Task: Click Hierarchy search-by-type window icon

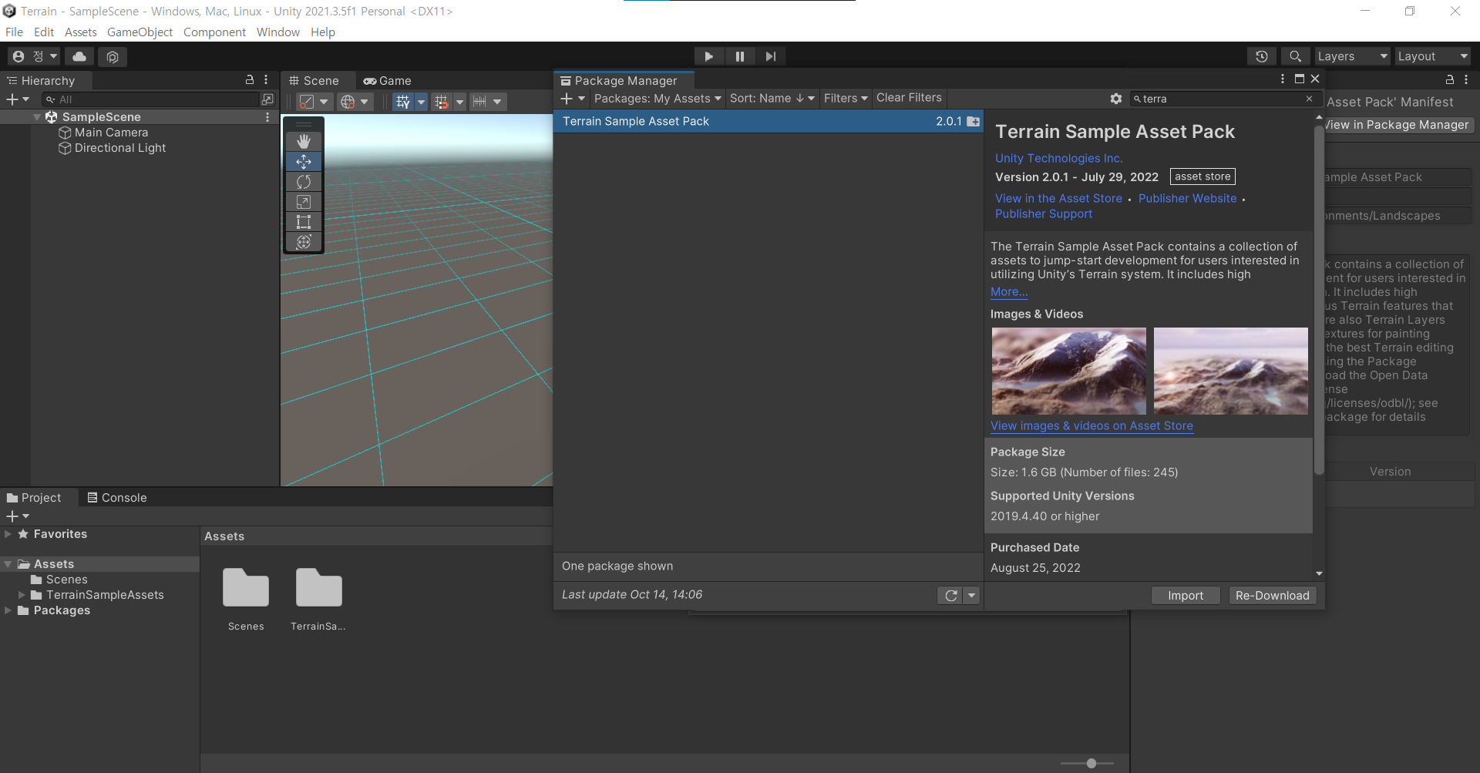Action: point(267,99)
